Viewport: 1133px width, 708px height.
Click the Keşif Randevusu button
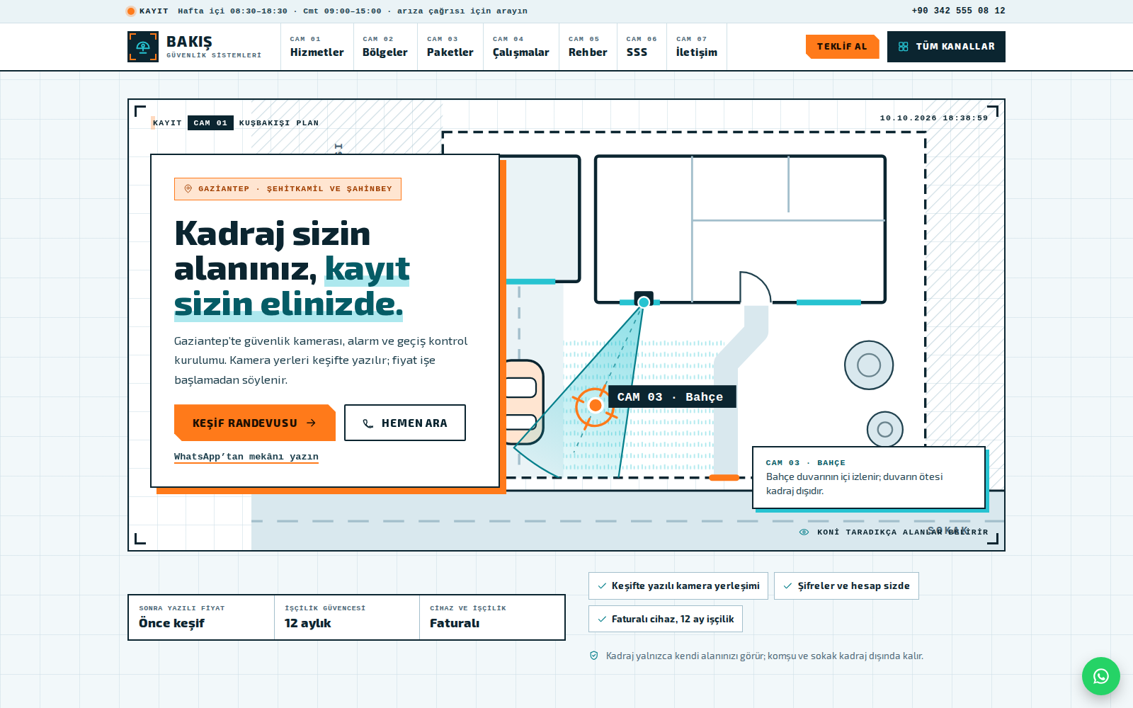point(254,423)
